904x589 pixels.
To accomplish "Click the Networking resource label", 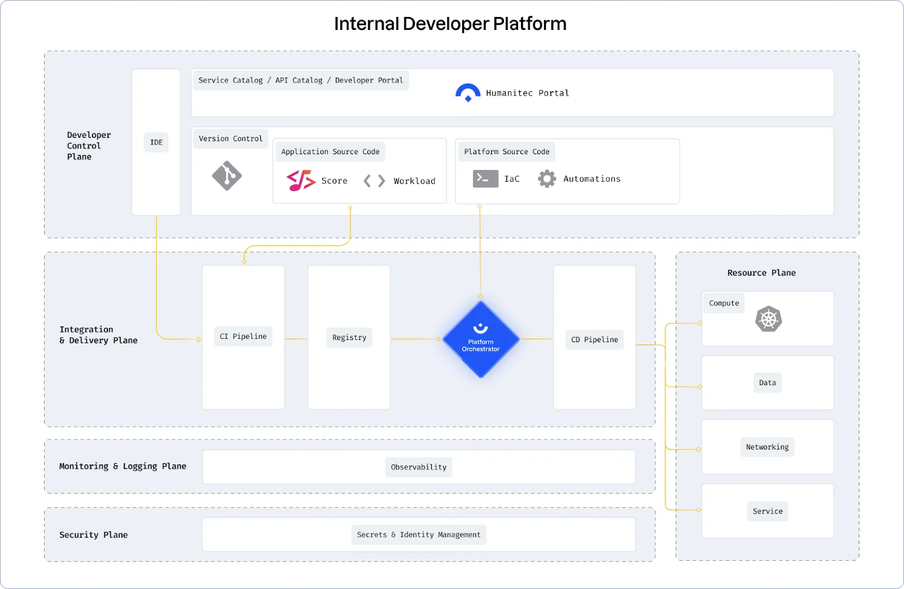I will (767, 447).
